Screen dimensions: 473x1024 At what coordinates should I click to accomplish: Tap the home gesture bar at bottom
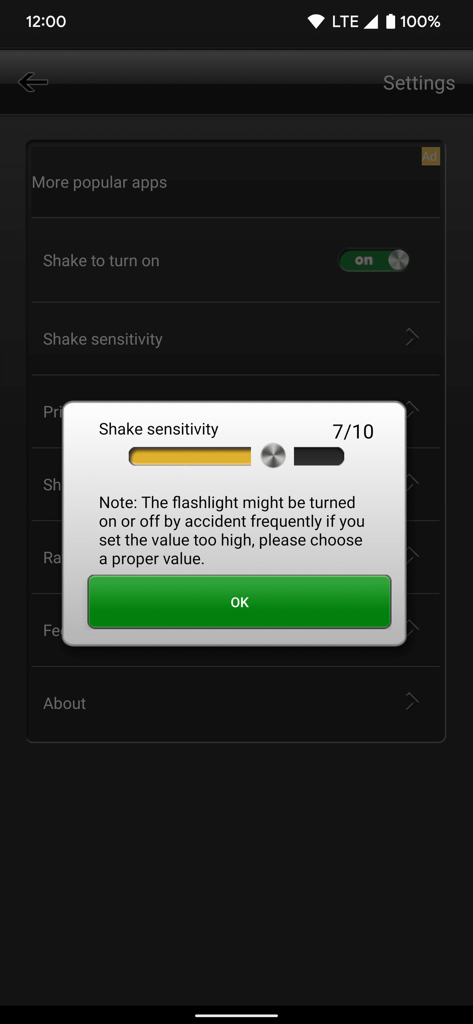[236, 1015]
